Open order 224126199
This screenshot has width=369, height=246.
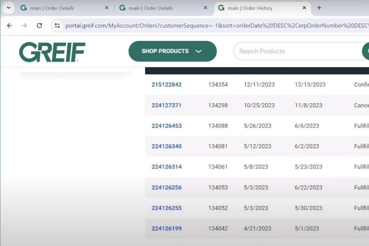coord(166,228)
